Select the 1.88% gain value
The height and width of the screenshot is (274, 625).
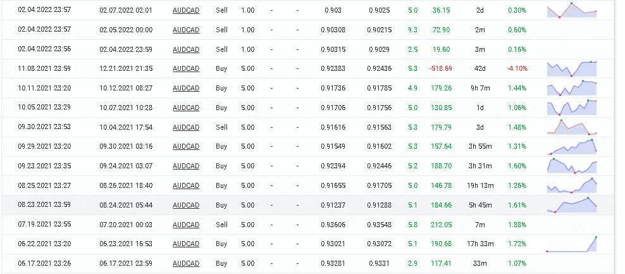(x=517, y=225)
